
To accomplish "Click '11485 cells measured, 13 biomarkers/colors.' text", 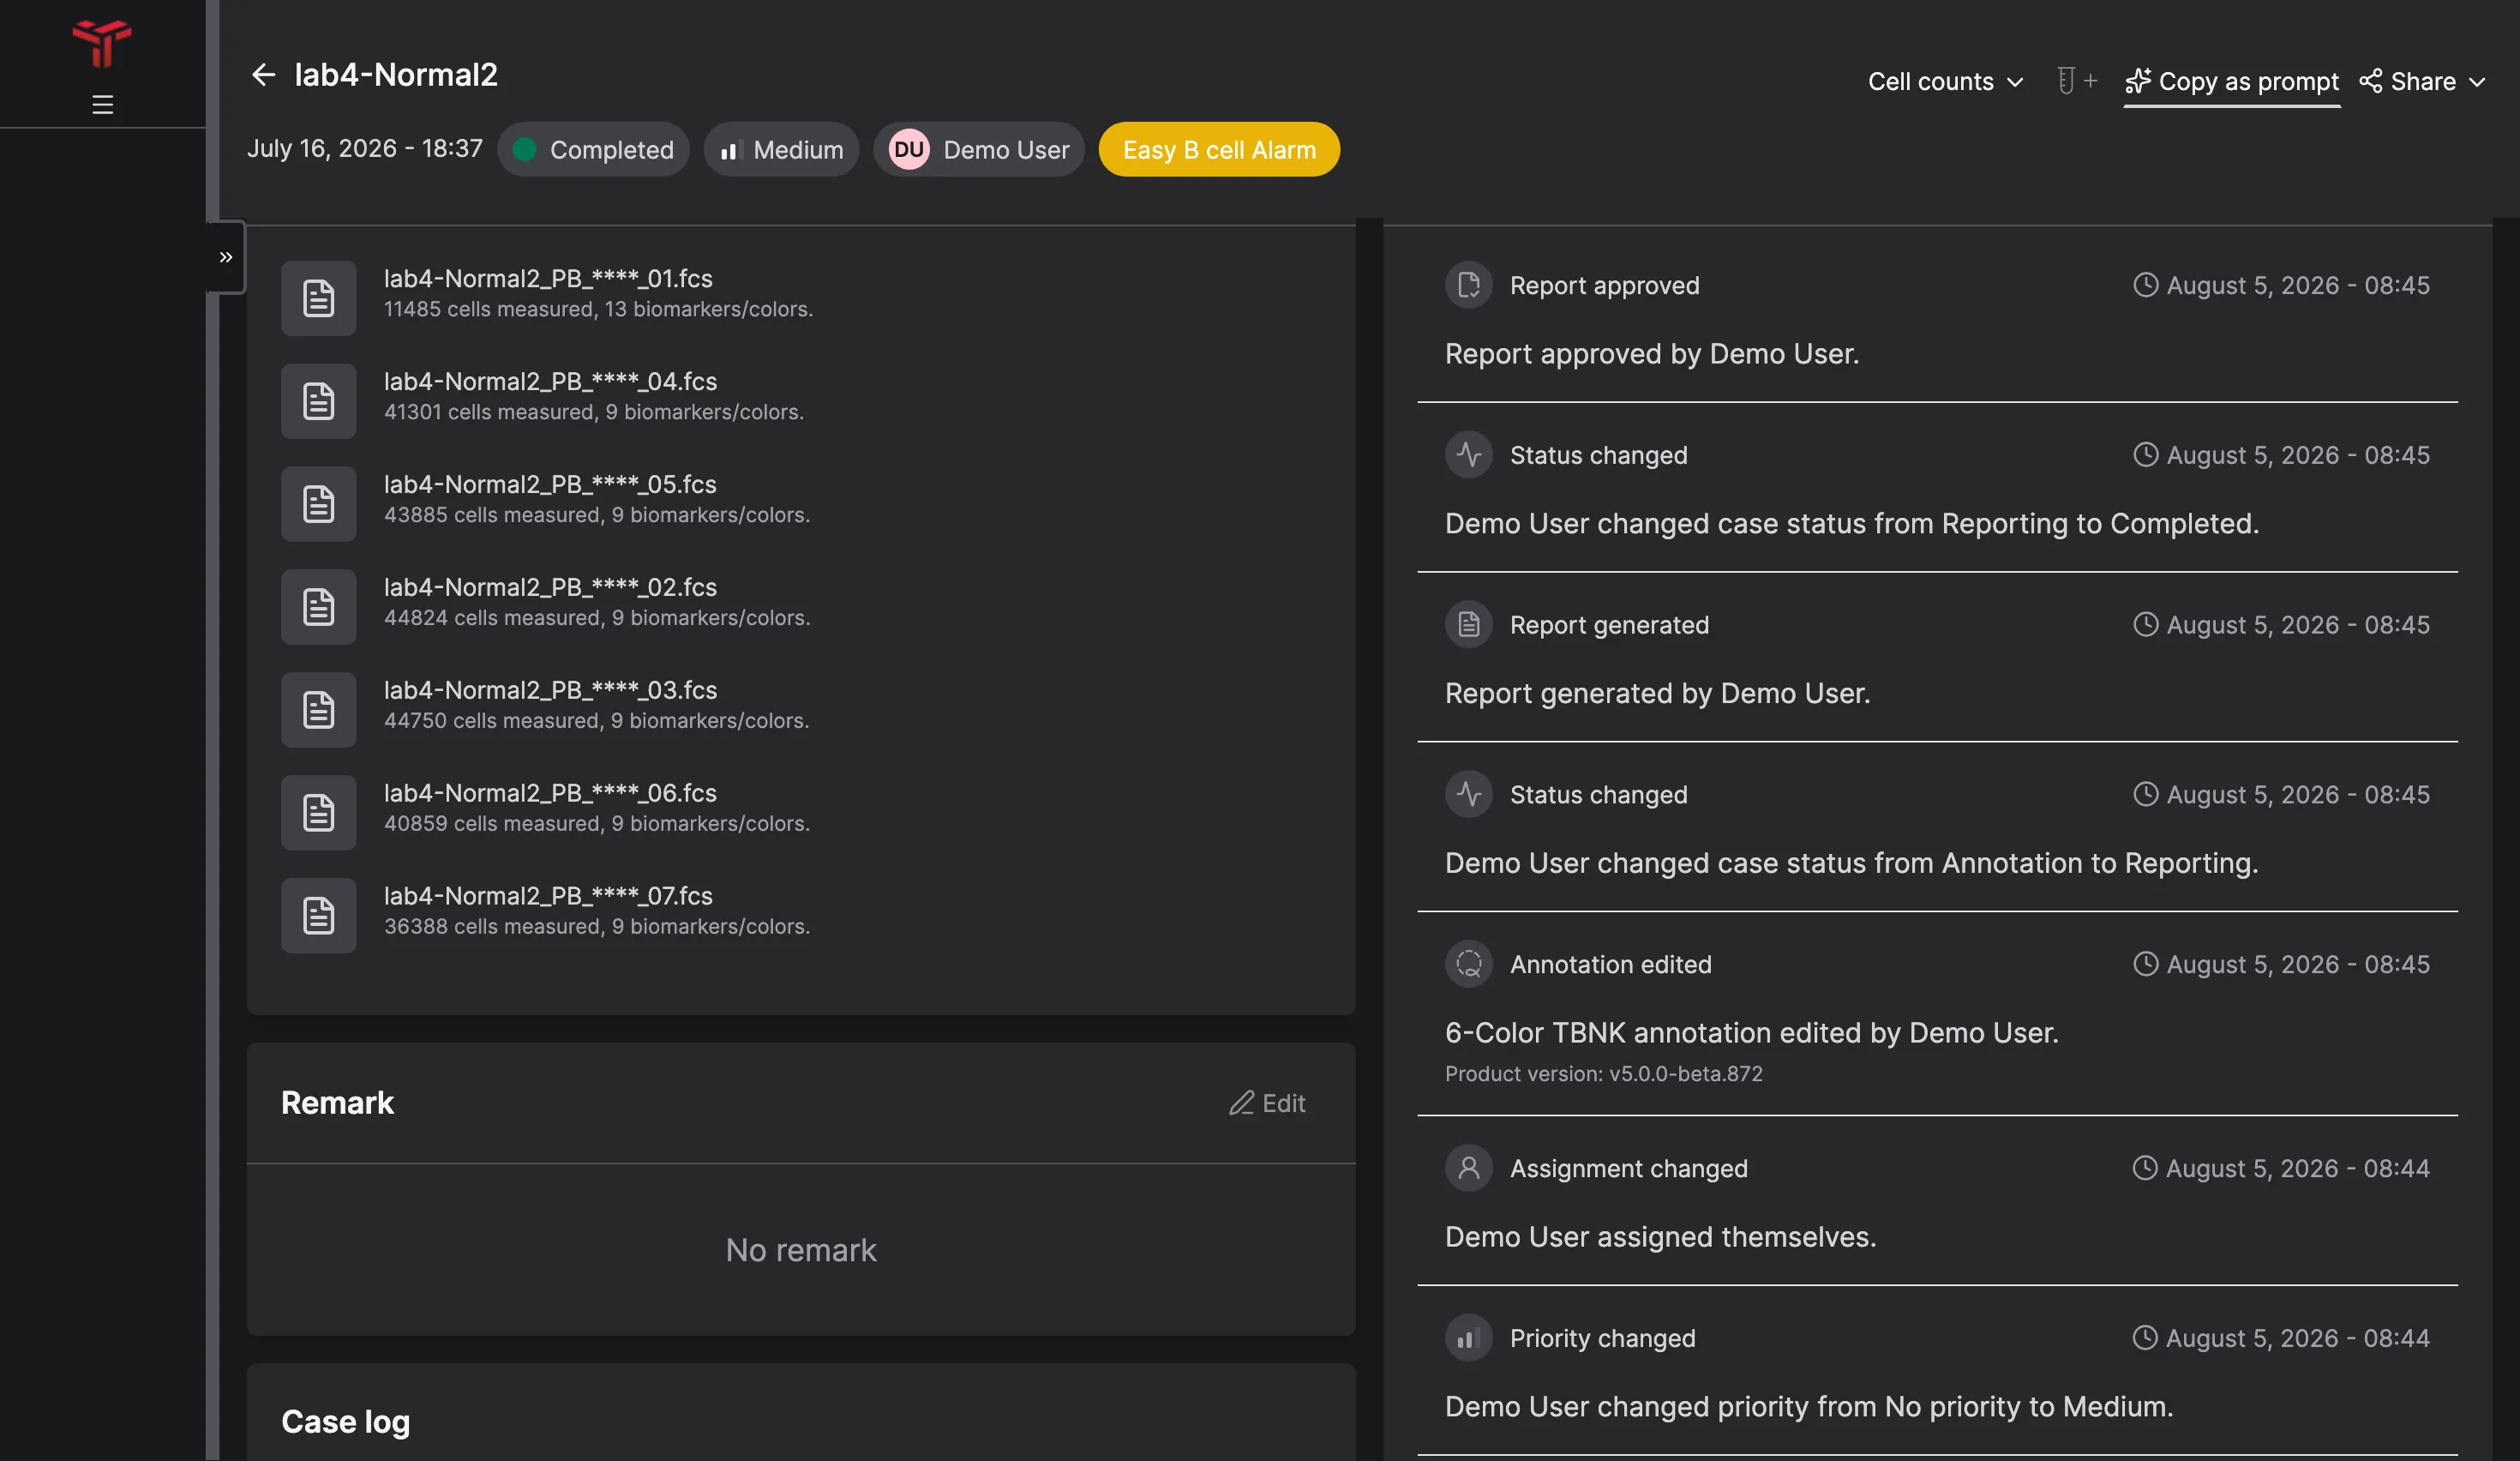I will click(598, 310).
